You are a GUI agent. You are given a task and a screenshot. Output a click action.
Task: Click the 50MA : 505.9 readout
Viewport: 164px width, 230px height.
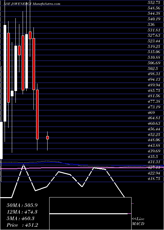click(22, 205)
